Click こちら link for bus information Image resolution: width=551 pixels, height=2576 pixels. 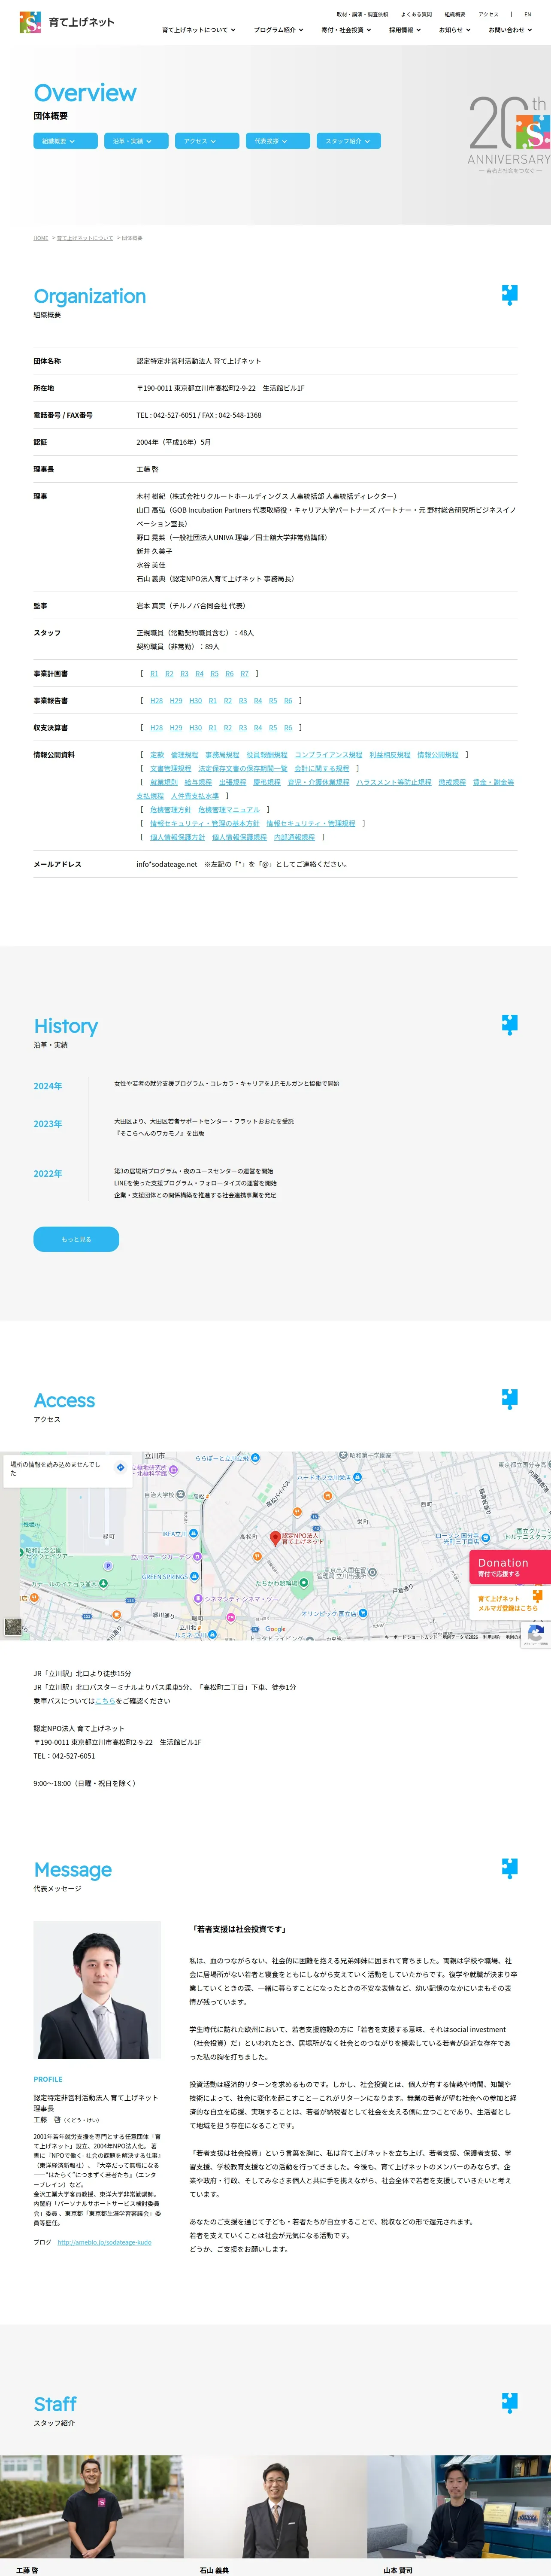(x=105, y=1700)
